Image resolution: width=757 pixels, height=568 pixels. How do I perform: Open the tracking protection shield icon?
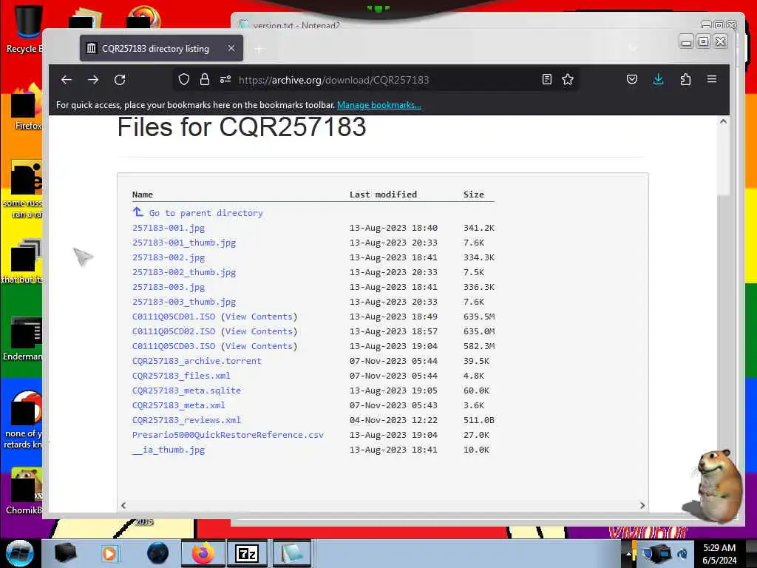[183, 80]
